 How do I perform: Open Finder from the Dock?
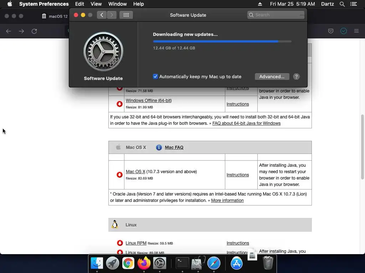click(x=97, y=263)
